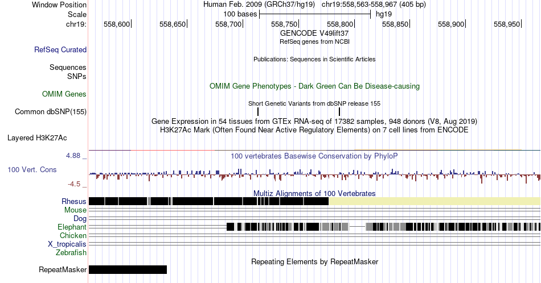Image resolution: width=541 pixels, height=283 pixels.
Task: Click the Layered H3K27Ac track label
Action: point(37,138)
